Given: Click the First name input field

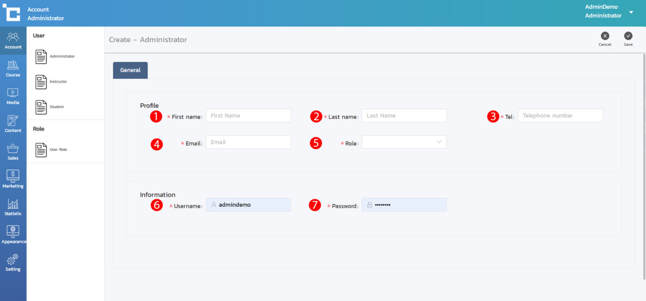Looking at the screenshot, I should 248,116.
